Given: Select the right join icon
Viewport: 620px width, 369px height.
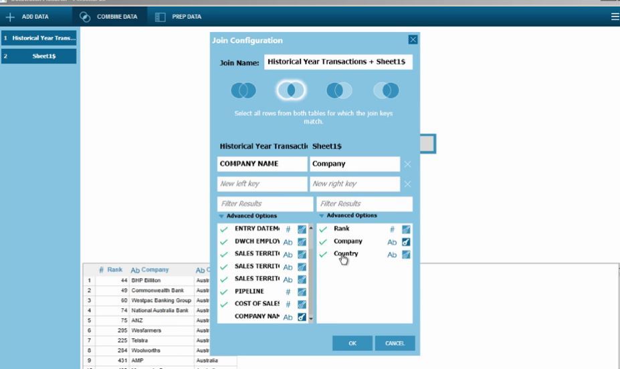Looking at the screenshot, I should click(x=386, y=90).
